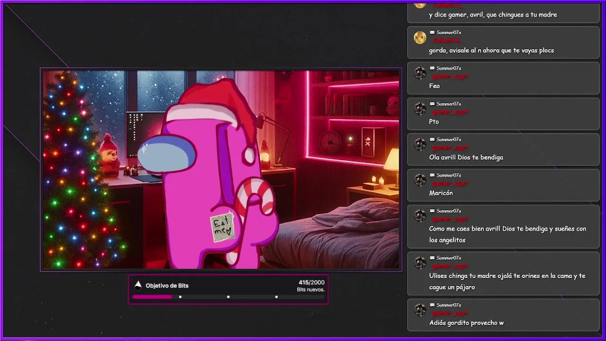Select the message "y dice gamer, avril, que chingues"
The image size is (606, 341).
coord(493,15)
